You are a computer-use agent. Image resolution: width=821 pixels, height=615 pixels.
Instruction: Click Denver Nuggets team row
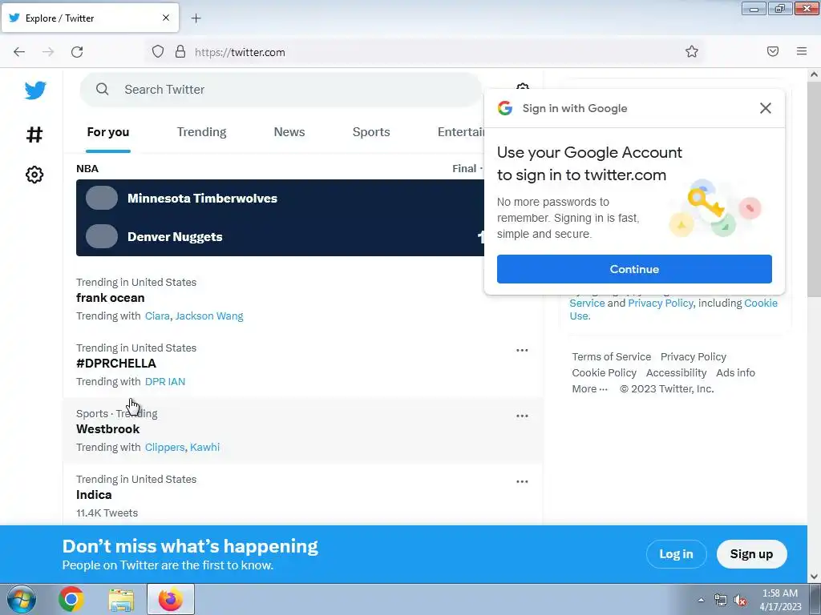pos(280,237)
